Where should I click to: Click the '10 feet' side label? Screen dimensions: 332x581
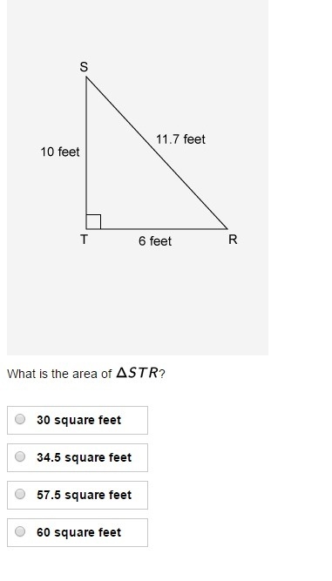coord(60,152)
